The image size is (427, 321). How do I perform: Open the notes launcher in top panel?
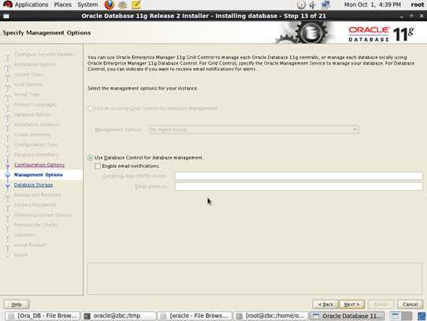point(136,5)
